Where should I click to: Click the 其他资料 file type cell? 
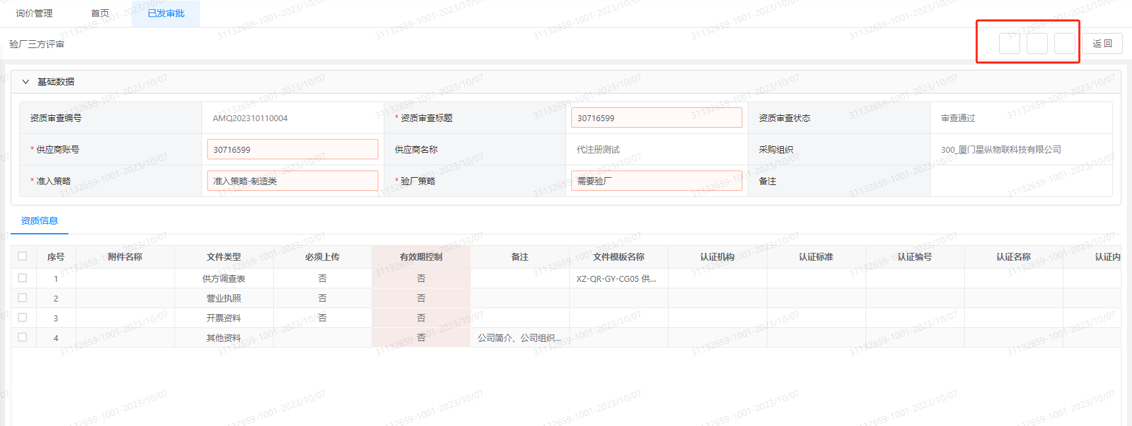pyautogui.click(x=224, y=338)
